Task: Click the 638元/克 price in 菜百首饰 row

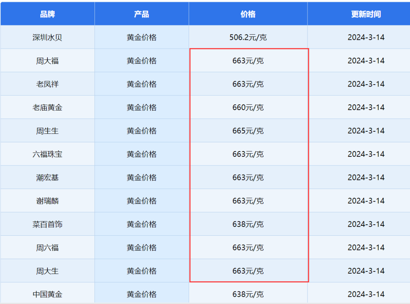Action: [x=248, y=225]
